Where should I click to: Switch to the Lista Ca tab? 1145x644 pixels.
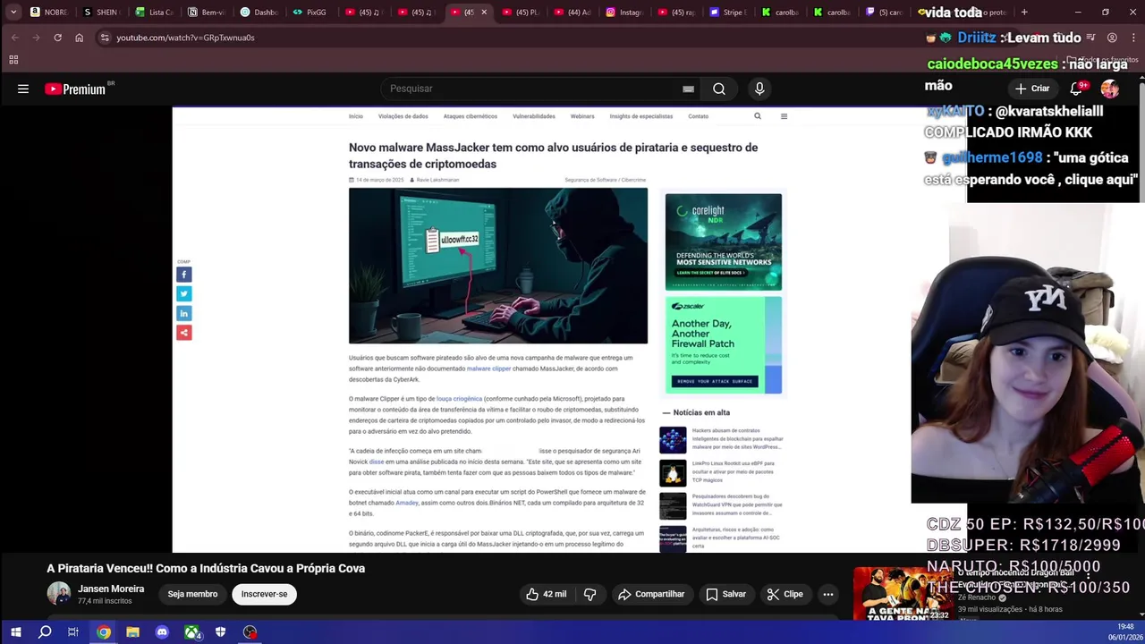(x=153, y=13)
